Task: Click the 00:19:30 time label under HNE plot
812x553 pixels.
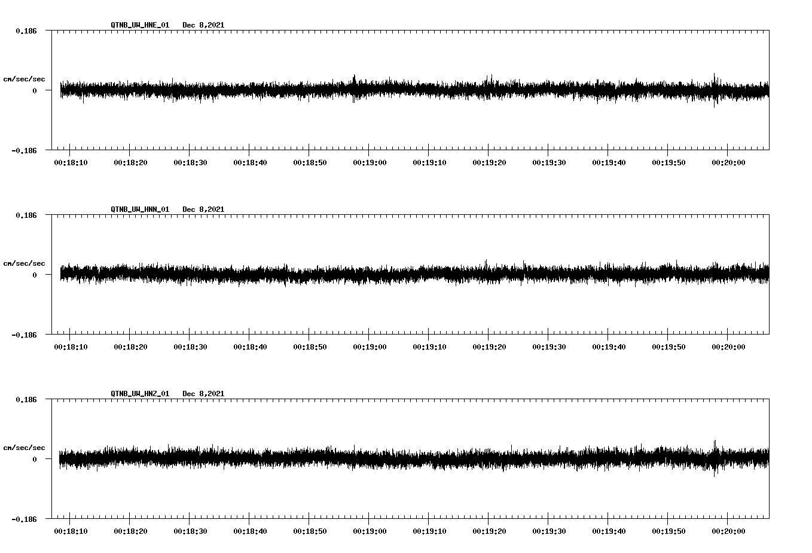Action: pos(549,163)
